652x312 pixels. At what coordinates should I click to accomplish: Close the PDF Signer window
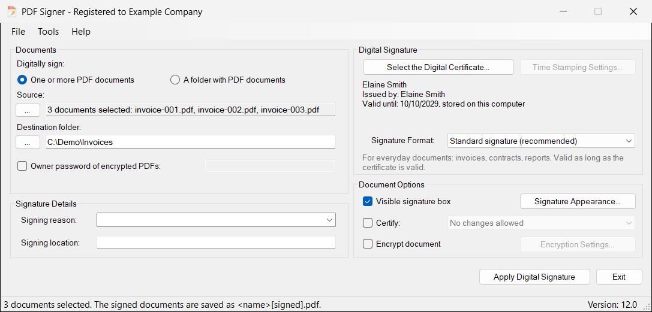pyautogui.click(x=633, y=11)
